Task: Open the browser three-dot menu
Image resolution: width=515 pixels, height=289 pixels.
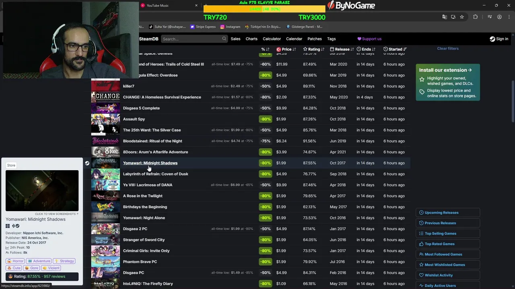Action: (x=509, y=17)
